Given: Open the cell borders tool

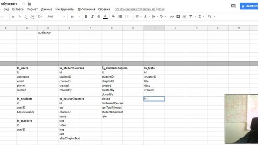Looking at the screenshot, I should coord(120,17).
